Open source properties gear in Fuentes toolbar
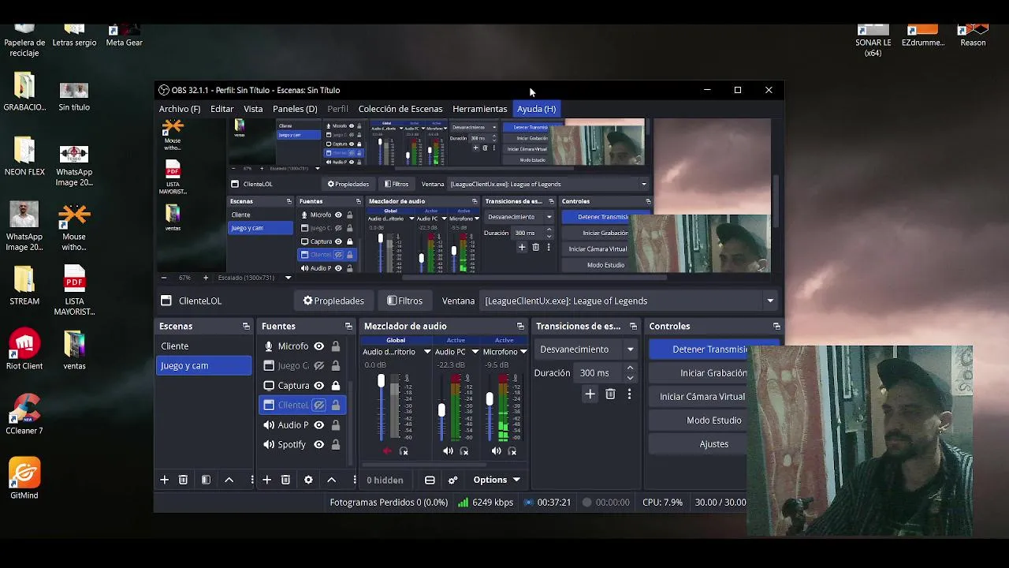Viewport: 1009px width, 568px height. click(x=308, y=480)
